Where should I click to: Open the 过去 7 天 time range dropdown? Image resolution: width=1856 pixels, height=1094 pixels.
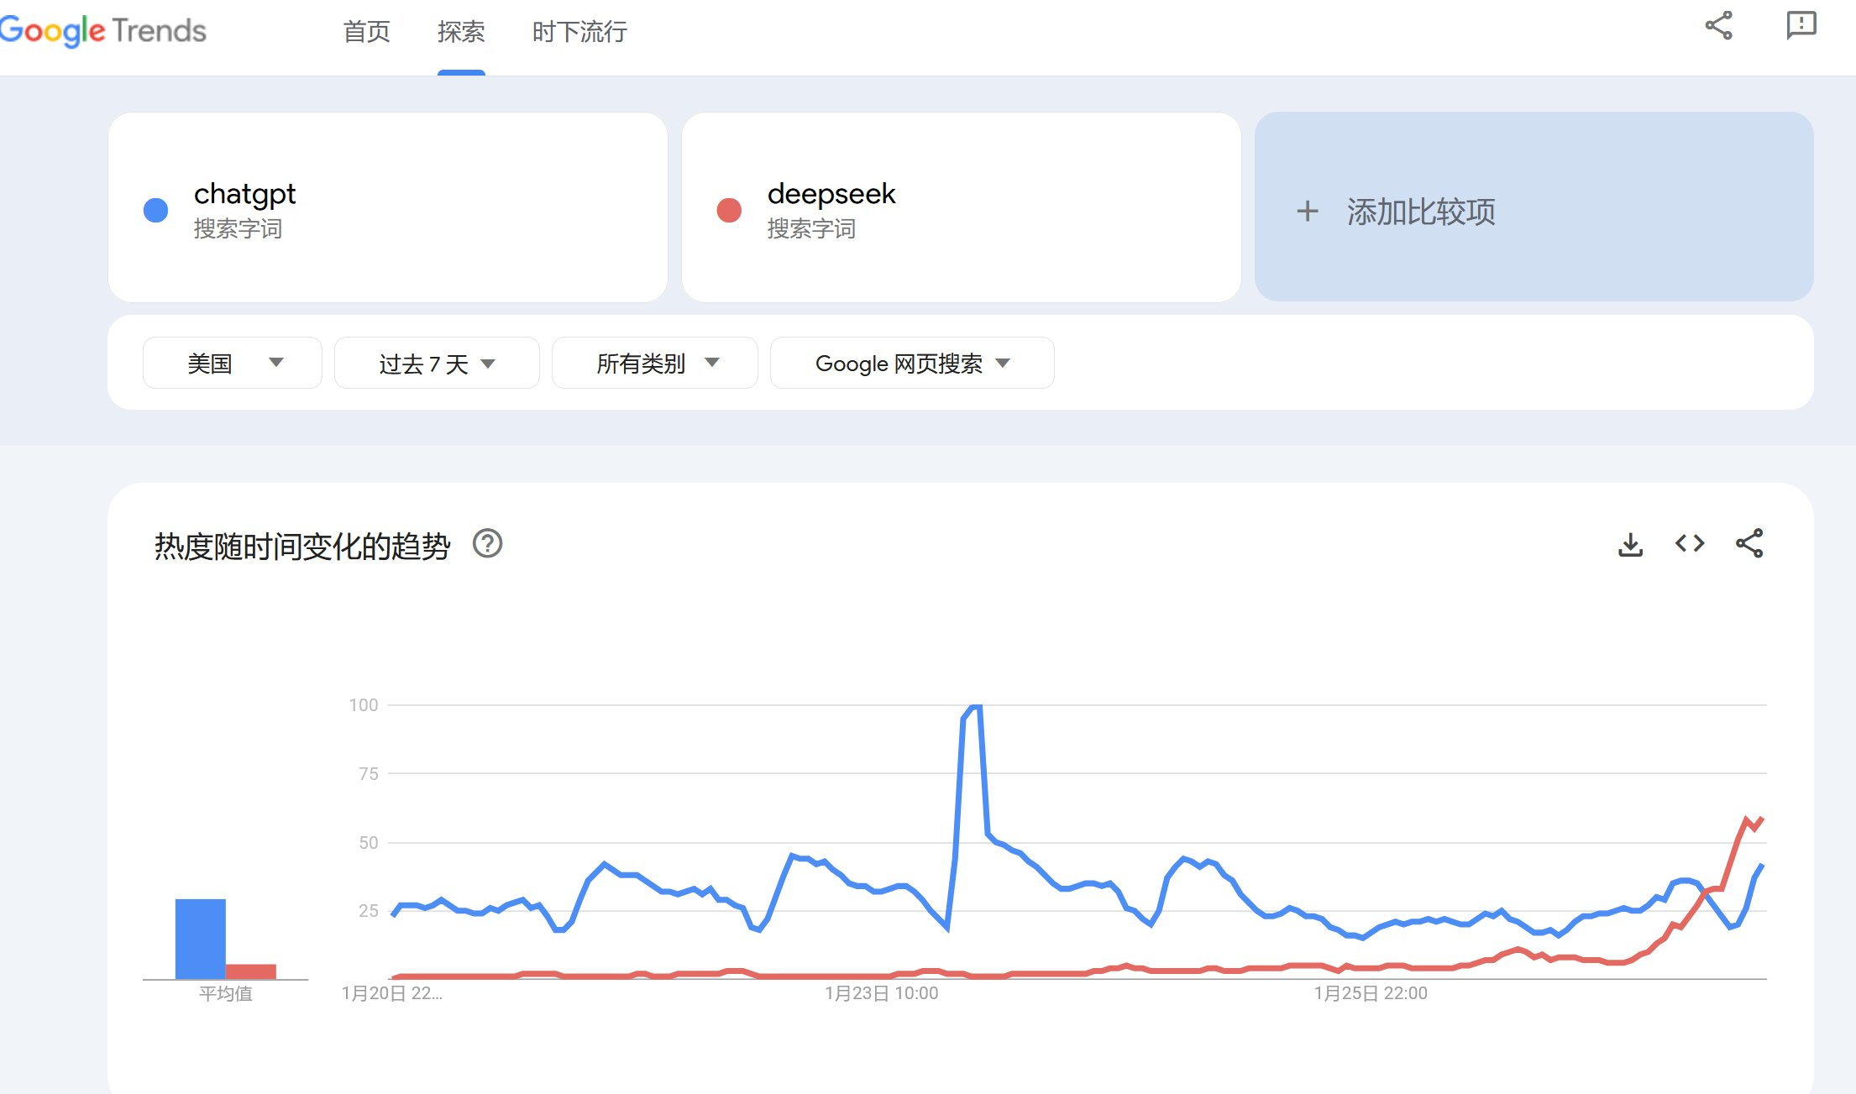pos(437,363)
